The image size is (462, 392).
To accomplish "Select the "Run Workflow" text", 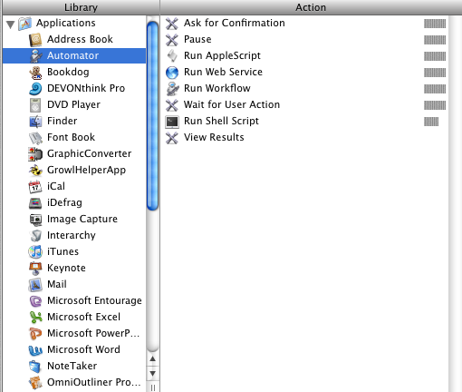I will 217,88.
